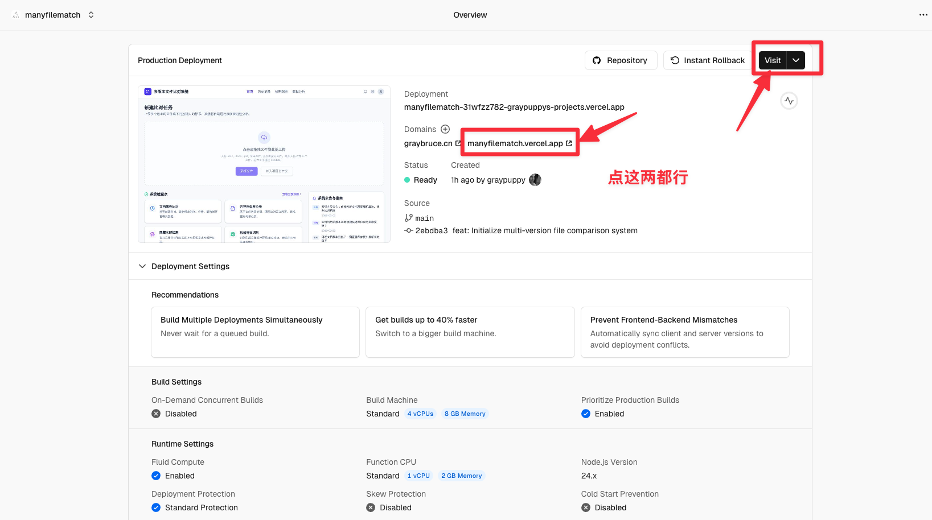This screenshot has height=520, width=932.
Task: Click the three-dots more options menu
Action: click(923, 15)
